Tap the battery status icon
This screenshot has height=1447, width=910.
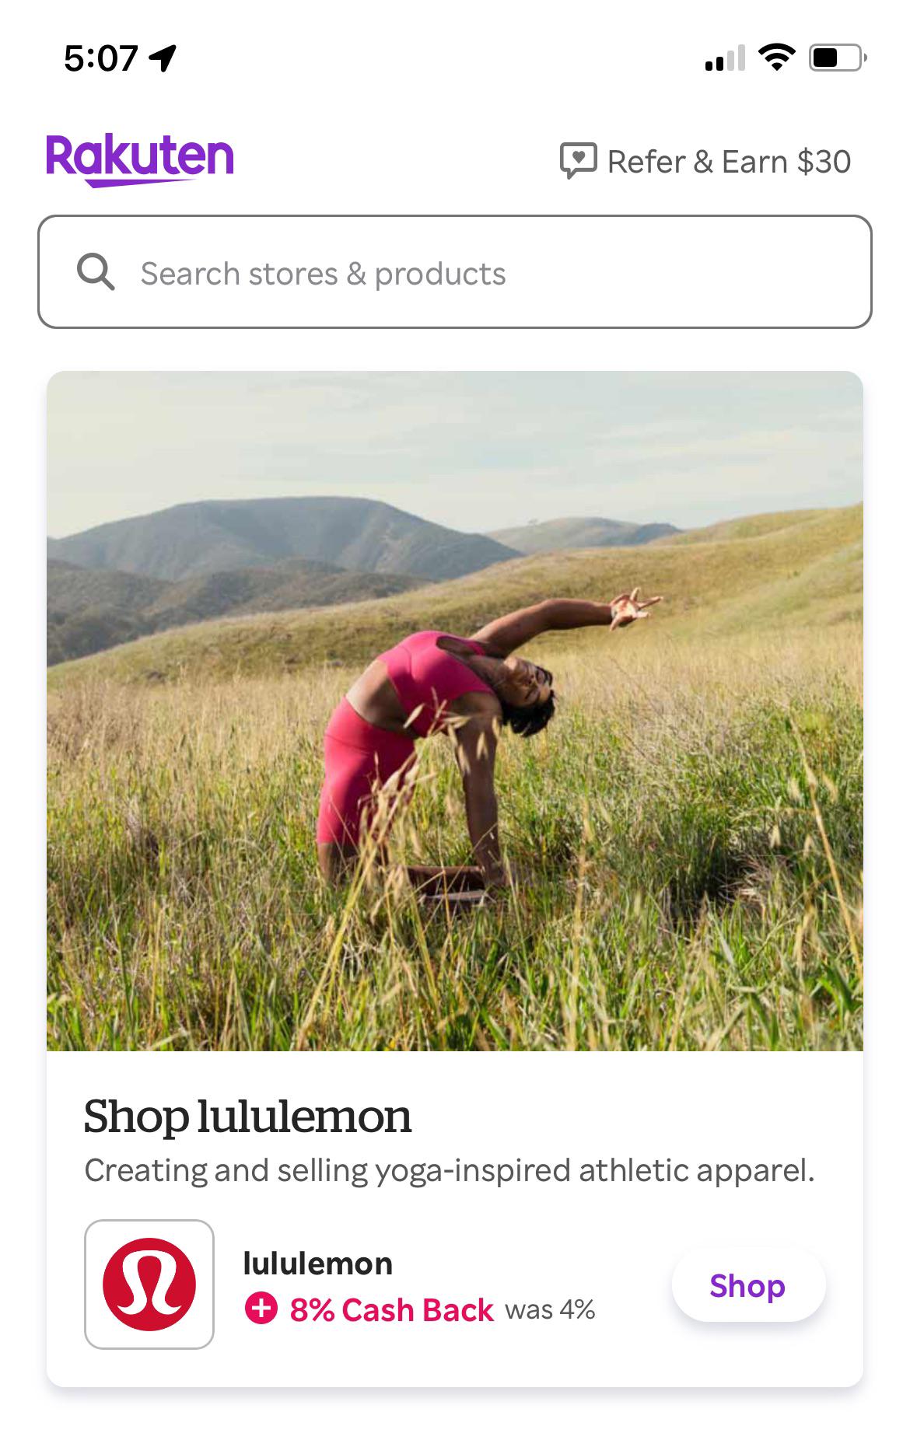click(838, 58)
